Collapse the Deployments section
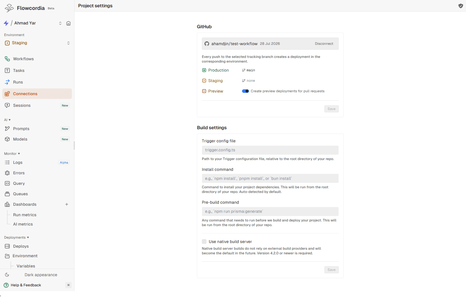466x298 pixels. tap(17, 237)
